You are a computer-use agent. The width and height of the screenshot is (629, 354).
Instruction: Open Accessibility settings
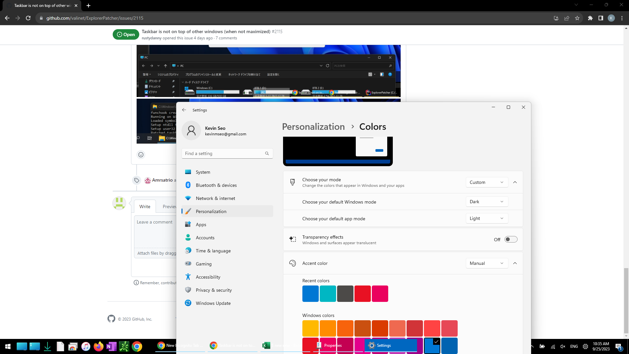[208, 277]
